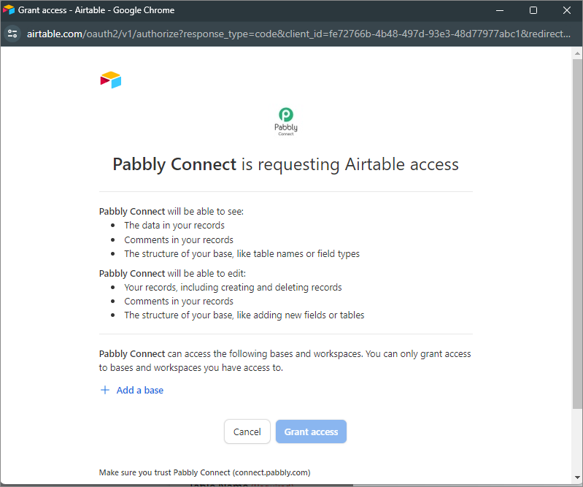Maximize the Chrome window

pyautogui.click(x=533, y=10)
